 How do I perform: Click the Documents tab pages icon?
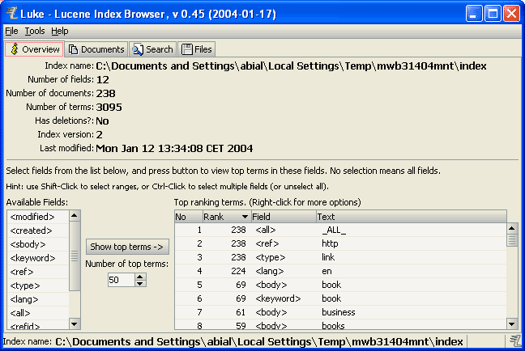point(73,49)
